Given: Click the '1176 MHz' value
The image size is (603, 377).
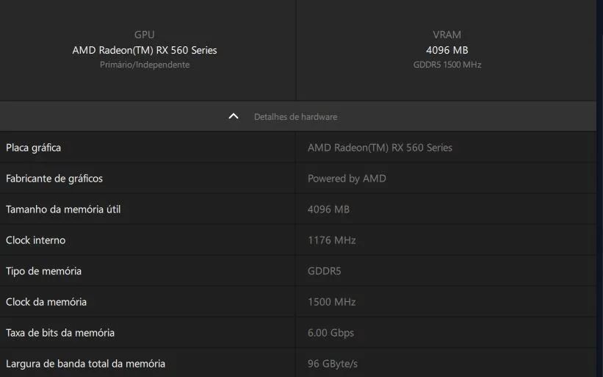Looking at the screenshot, I should pyautogui.click(x=331, y=240).
